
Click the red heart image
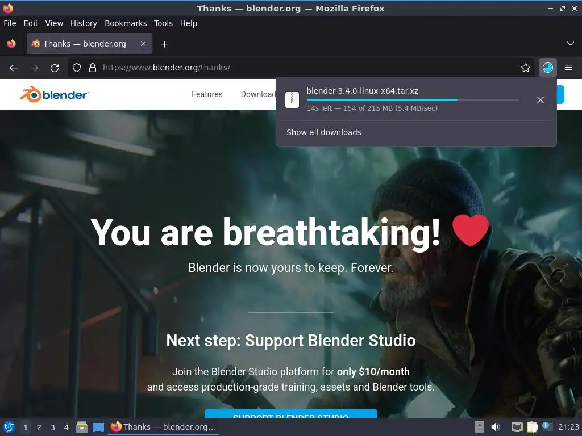[471, 230]
